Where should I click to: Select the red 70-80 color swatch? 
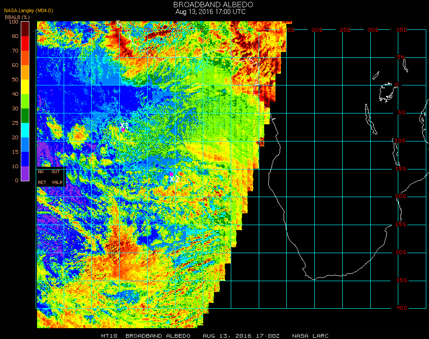(25, 43)
